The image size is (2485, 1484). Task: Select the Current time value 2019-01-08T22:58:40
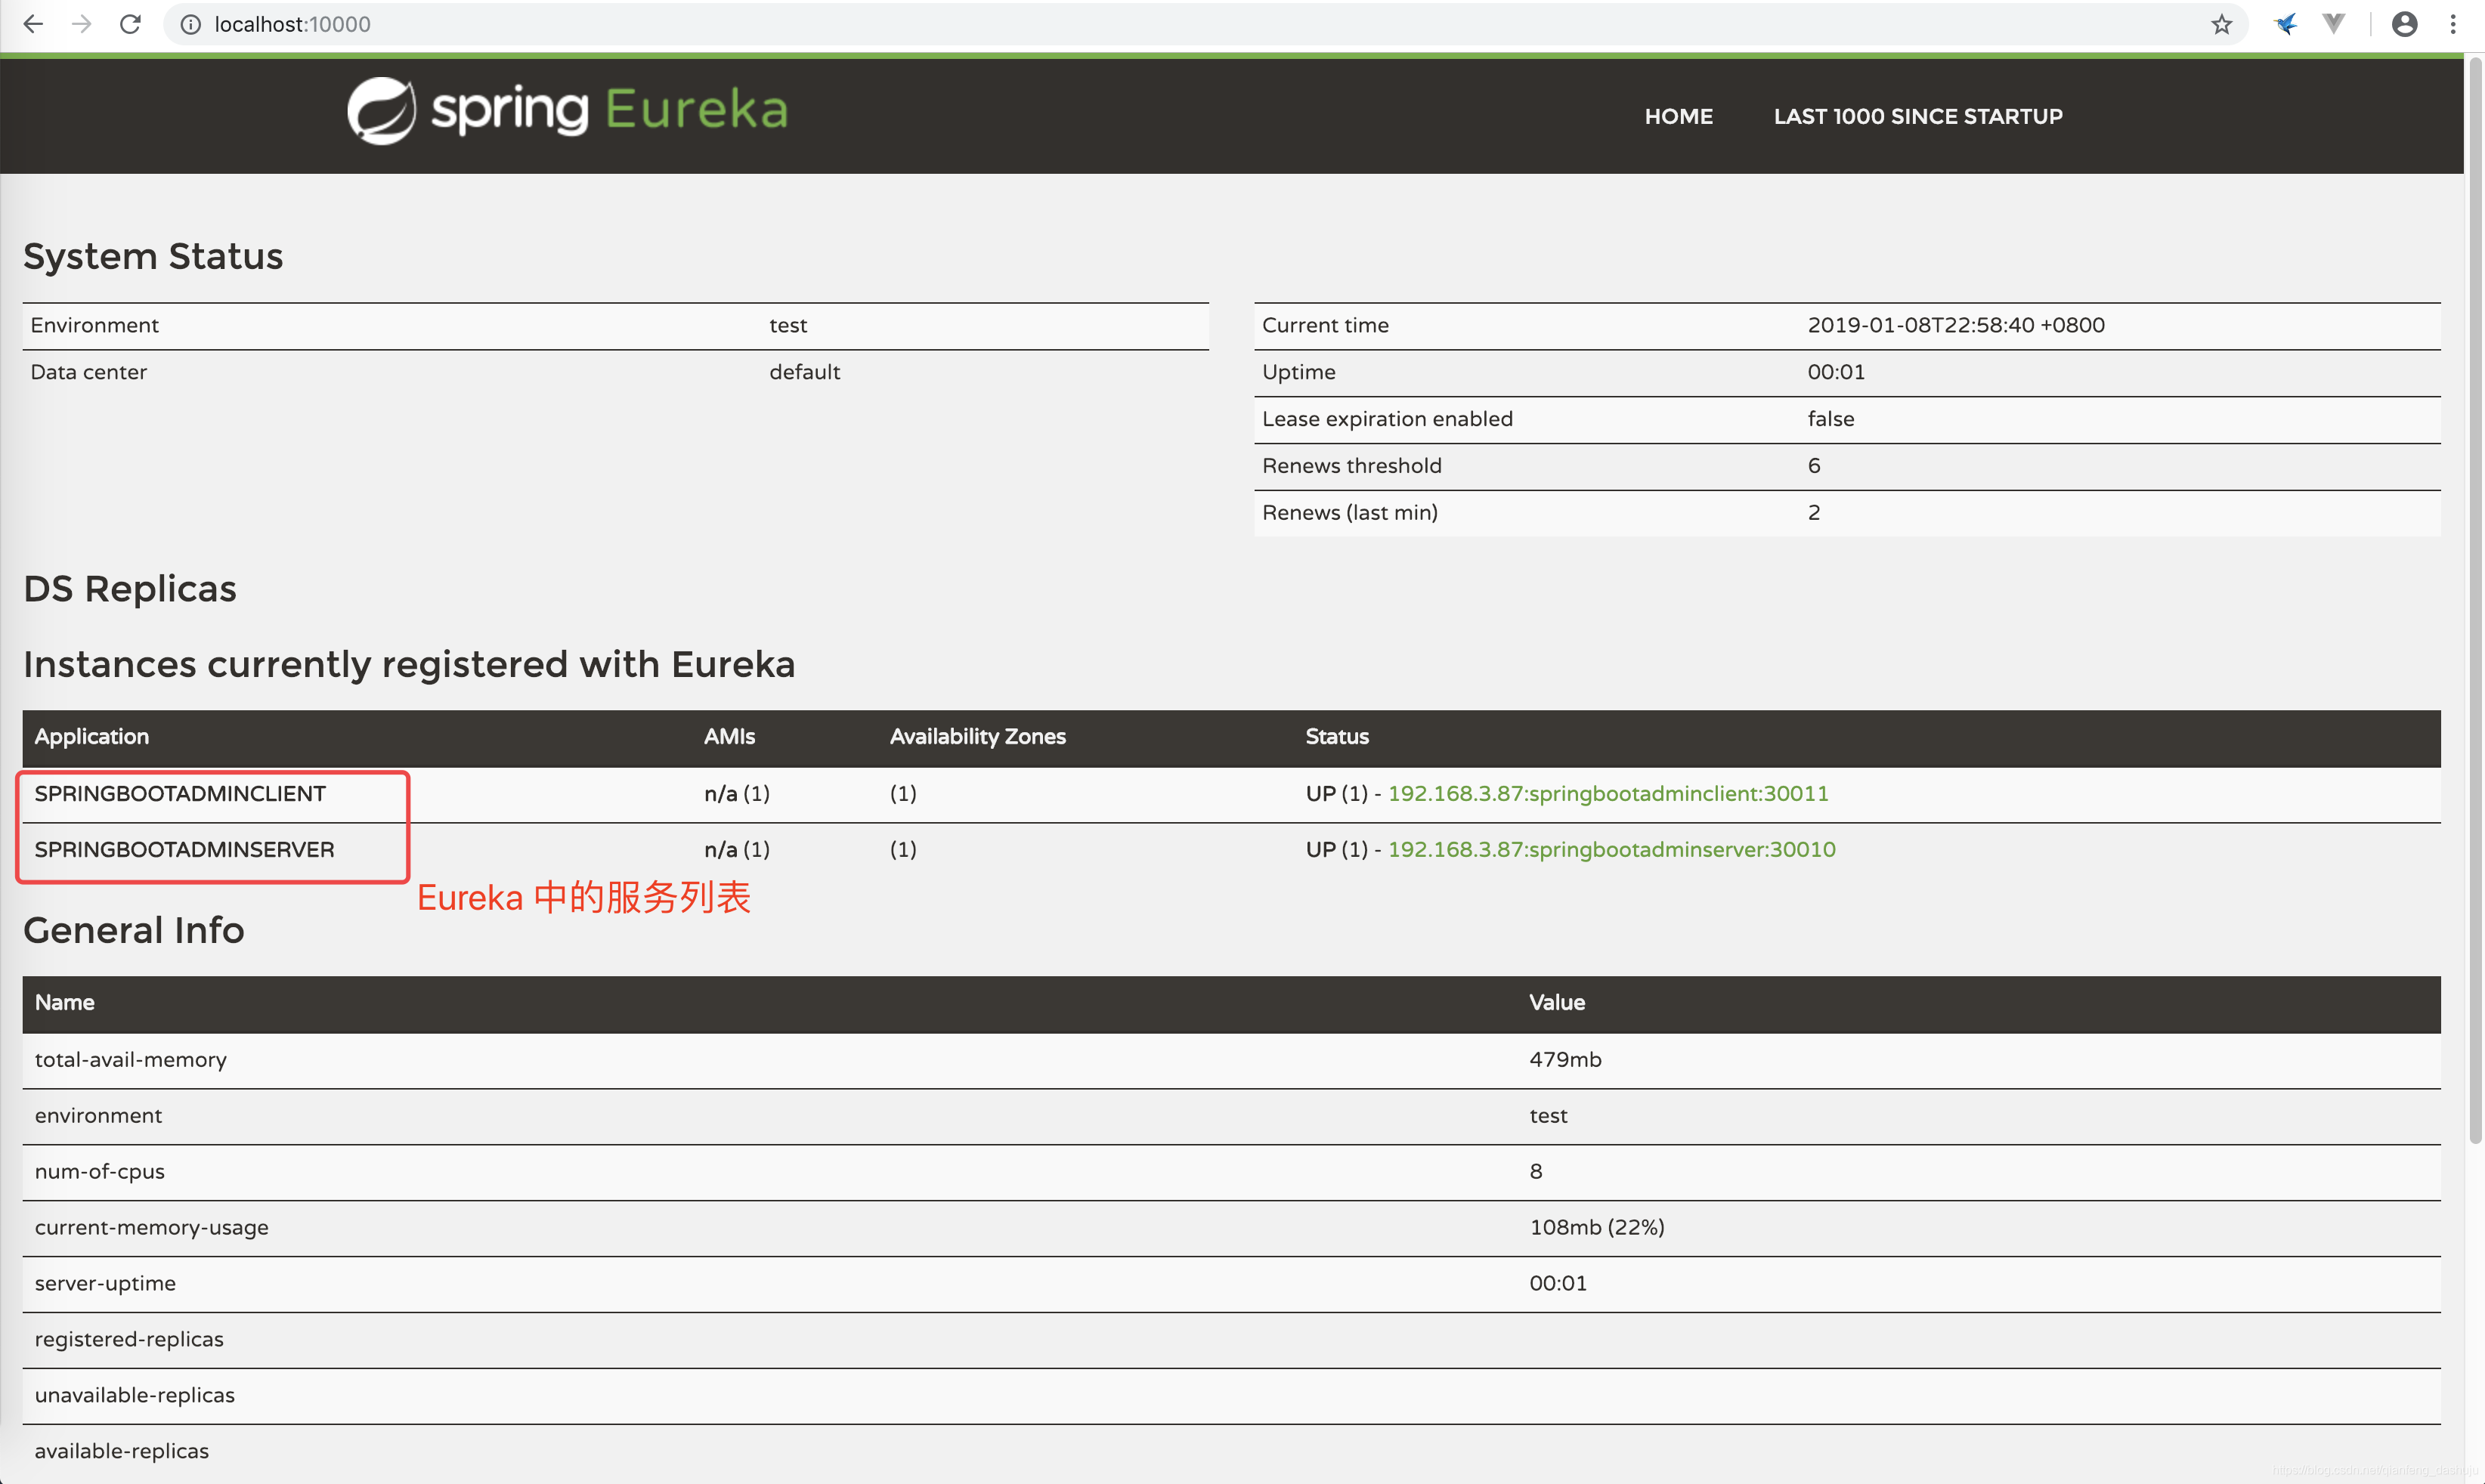1955,325
